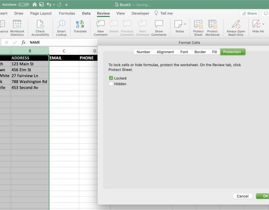This screenshot has width=269, height=210.
Task: Open Smart Lookup
Action: pyautogui.click(x=61, y=28)
